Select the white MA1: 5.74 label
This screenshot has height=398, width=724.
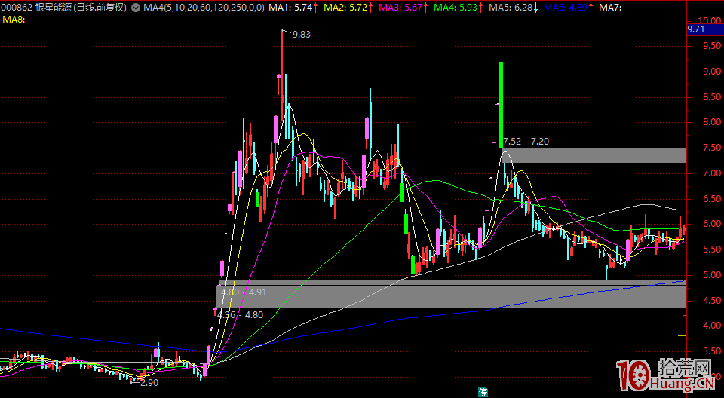coord(293,8)
